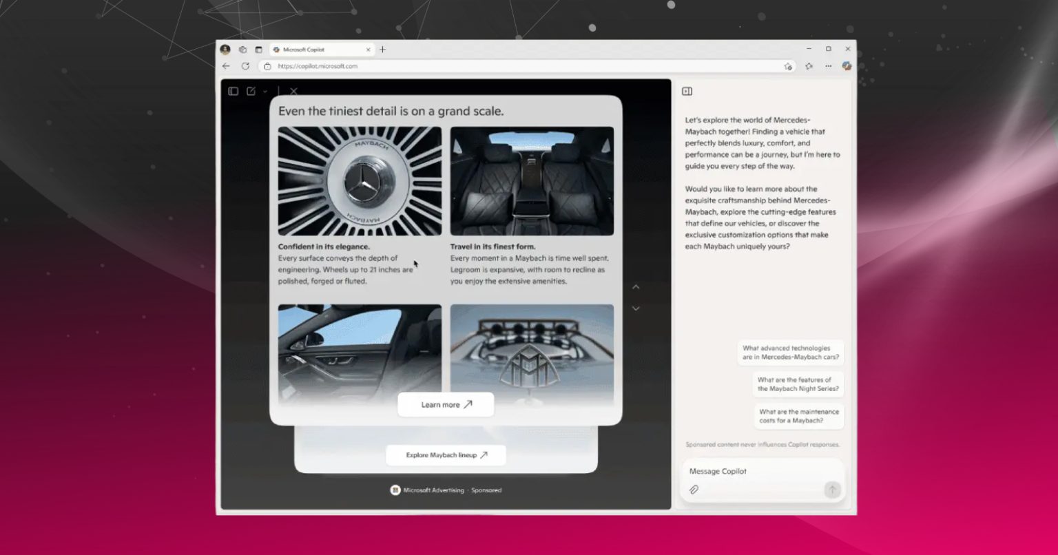This screenshot has height=555, width=1058.
Task: Go to next card with down chevron
Action: (x=636, y=308)
